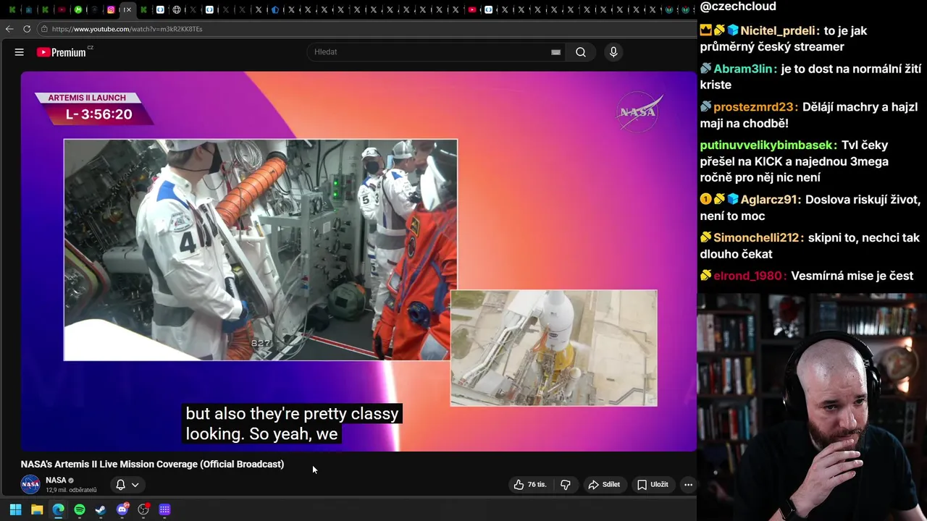Dislike the video with thumbs-down
Screen dimensions: 927x521
coord(566,485)
